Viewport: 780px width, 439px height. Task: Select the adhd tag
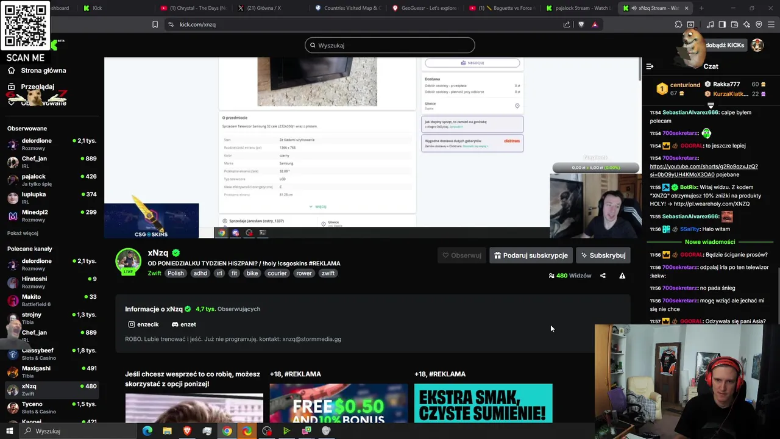click(x=200, y=273)
